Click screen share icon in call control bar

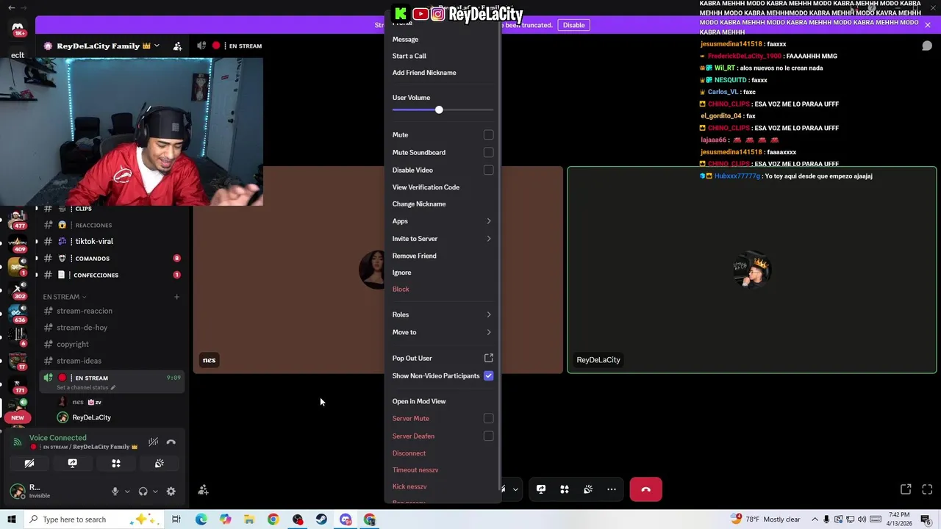click(x=541, y=489)
